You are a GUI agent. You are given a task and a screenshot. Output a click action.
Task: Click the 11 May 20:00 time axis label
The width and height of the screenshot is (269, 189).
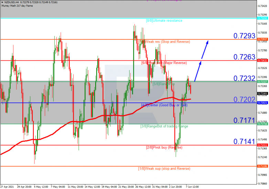click(75, 187)
